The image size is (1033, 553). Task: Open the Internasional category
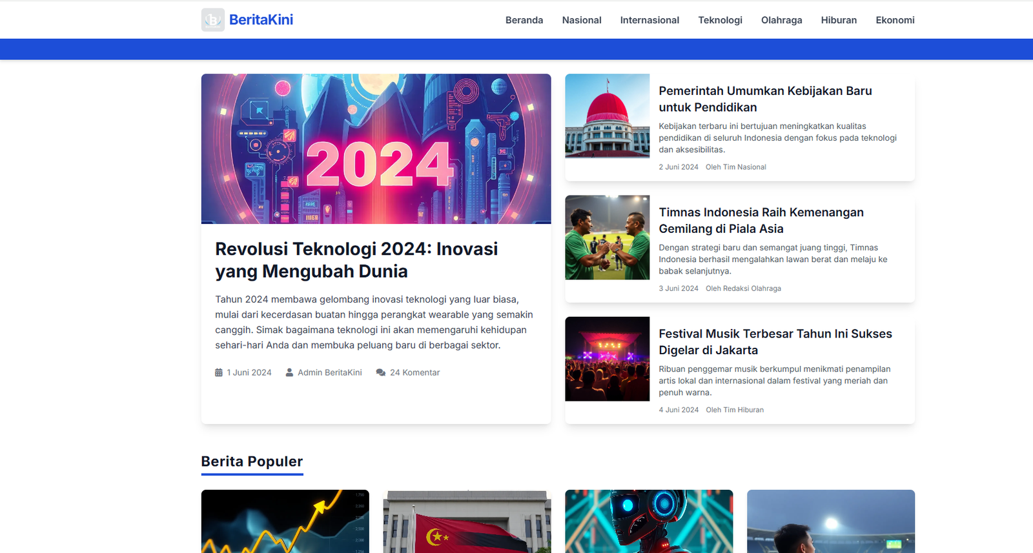(x=649, y=20)
